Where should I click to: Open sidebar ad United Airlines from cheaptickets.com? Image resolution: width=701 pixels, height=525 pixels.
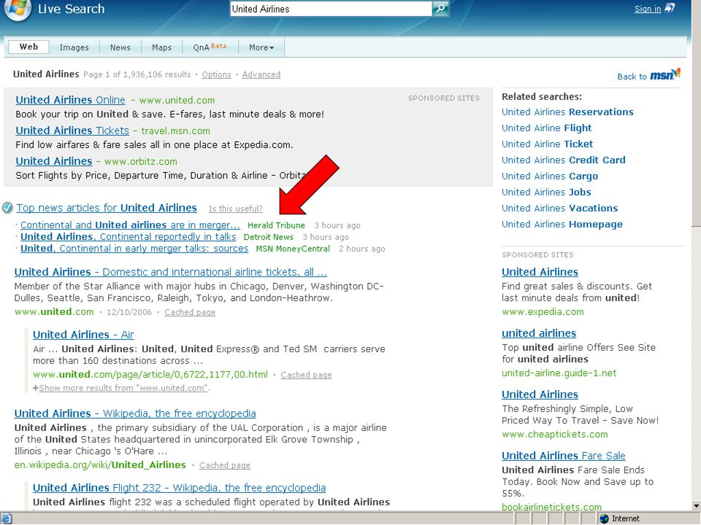tap(540, 394)
